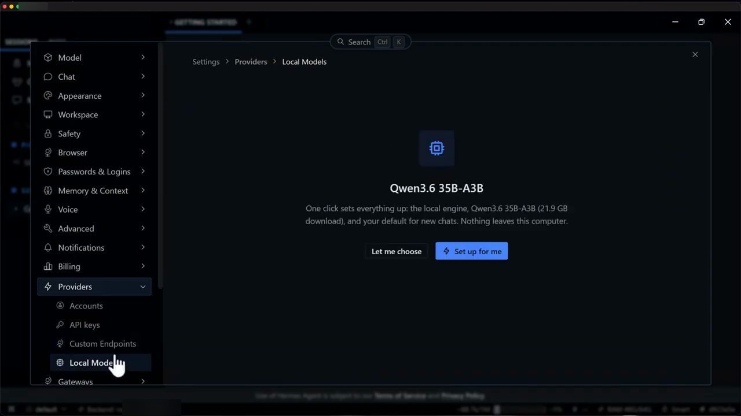The width and height of the screenshot is (741, 416).
Task: Expand the Notifications section chevron
Action: [x=143, y=247]
